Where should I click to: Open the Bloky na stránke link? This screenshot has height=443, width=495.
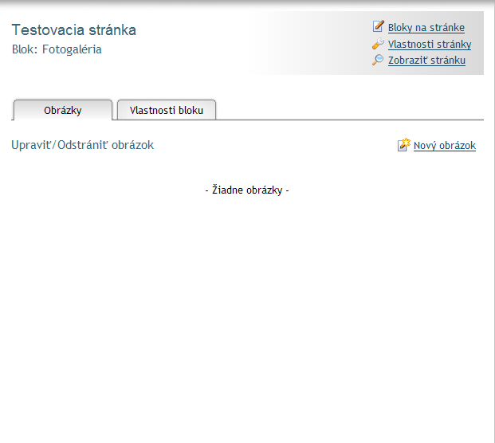pyautogui.click(x=426, y=28)
